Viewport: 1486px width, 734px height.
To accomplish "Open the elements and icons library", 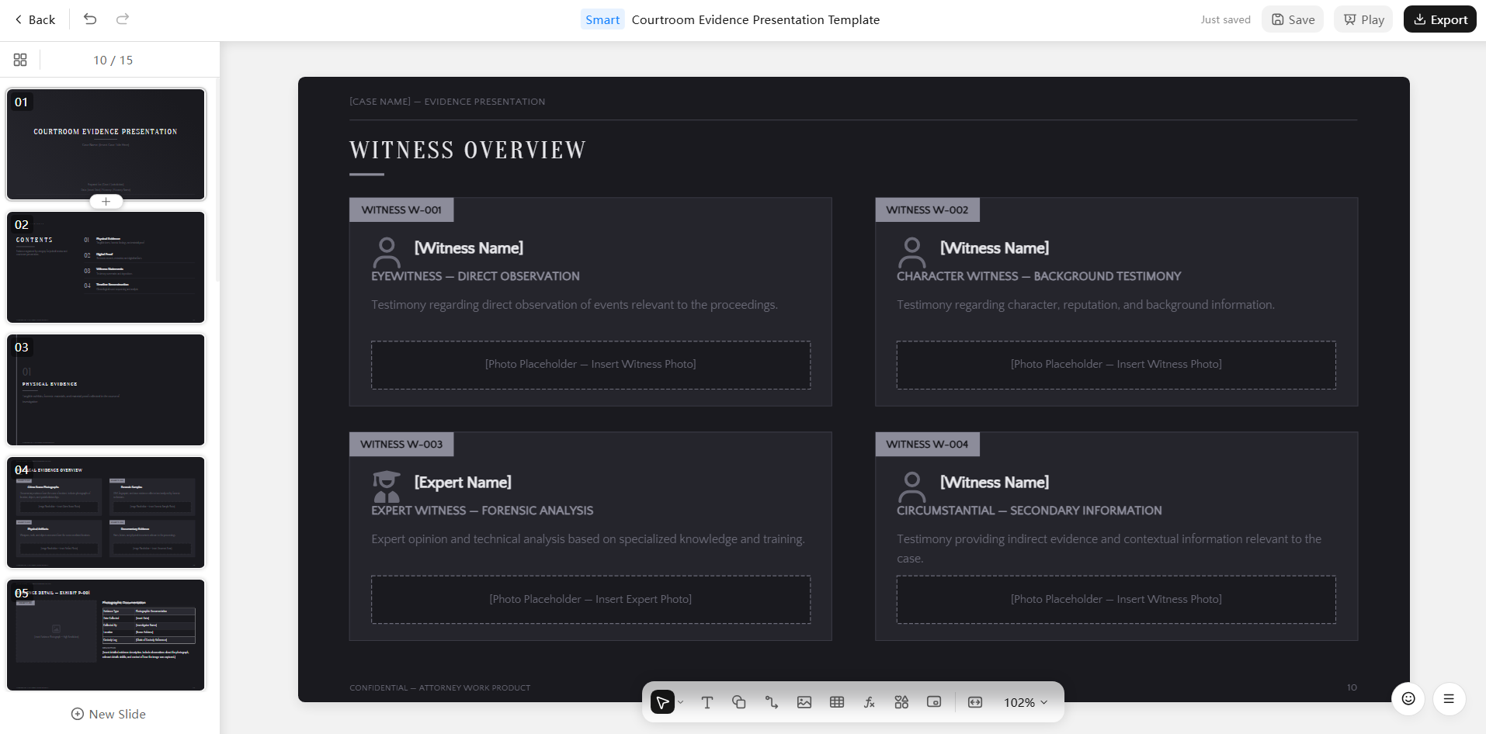I will click(x=901, y=702).
